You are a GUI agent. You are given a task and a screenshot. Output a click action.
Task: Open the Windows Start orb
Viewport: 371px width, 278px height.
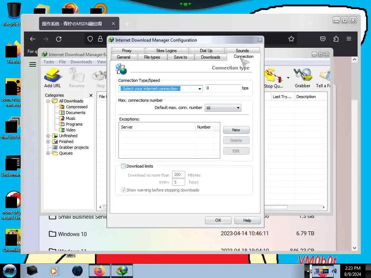tap(9, 271)
